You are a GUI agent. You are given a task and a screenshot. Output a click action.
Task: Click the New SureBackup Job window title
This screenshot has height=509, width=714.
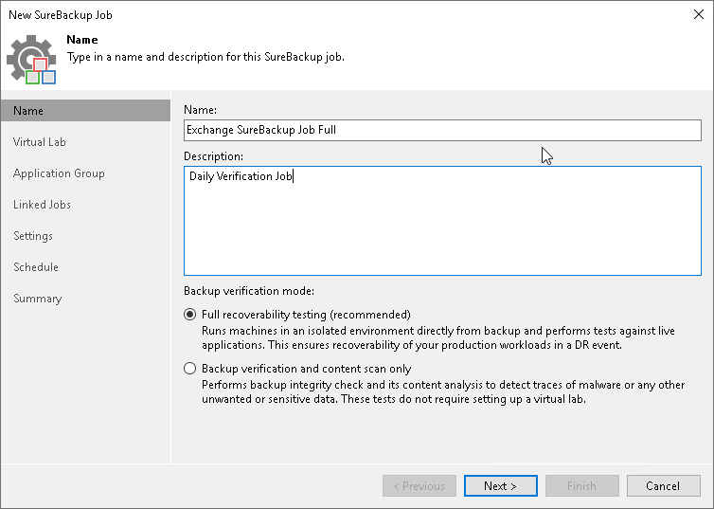61,15
